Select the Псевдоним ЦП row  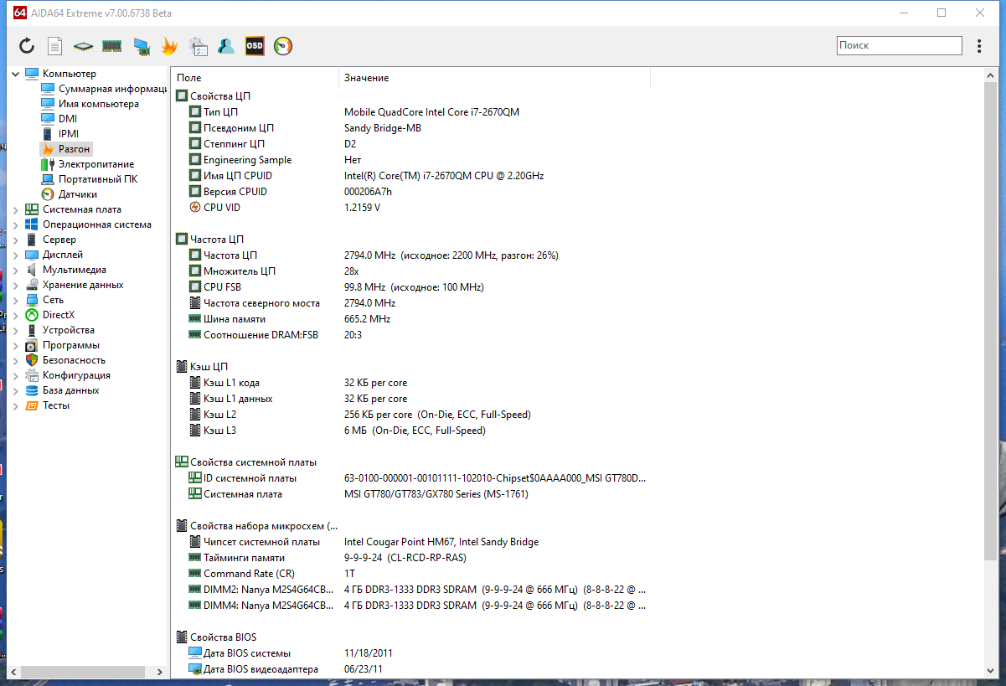coord(410,128)
